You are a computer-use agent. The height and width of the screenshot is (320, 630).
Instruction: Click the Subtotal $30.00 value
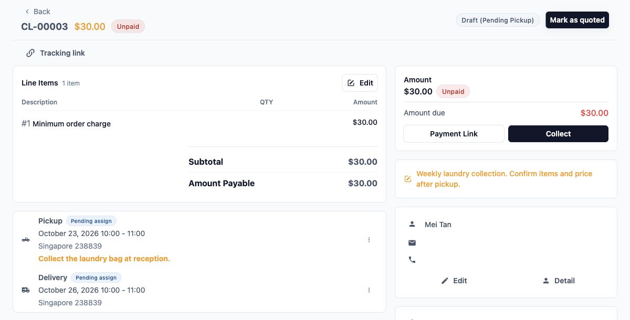click(x=363, y=162)
